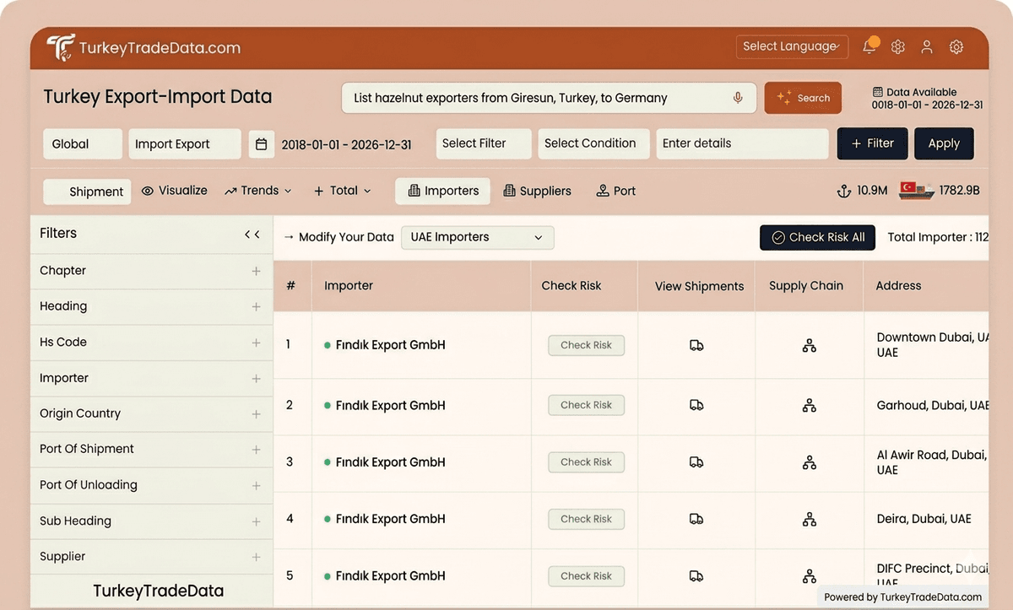Image resolution: width=1013 pixels, height=610 pixels.
Task: Collapse the Filters panel with double chevron
Action: click(x=252, y=235)
